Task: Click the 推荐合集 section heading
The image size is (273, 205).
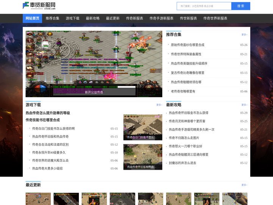Action: tap(174, 35)
